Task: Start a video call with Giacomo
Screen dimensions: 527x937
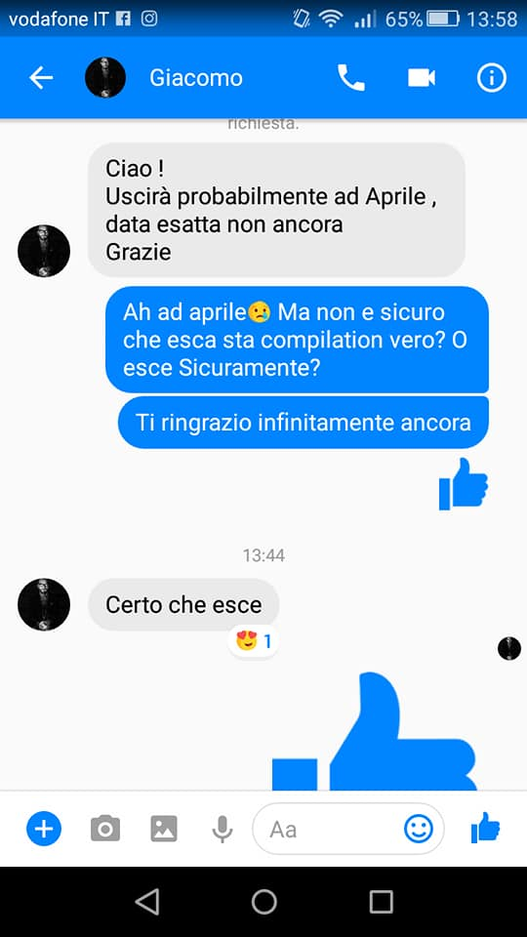Action: coord(422,78)
